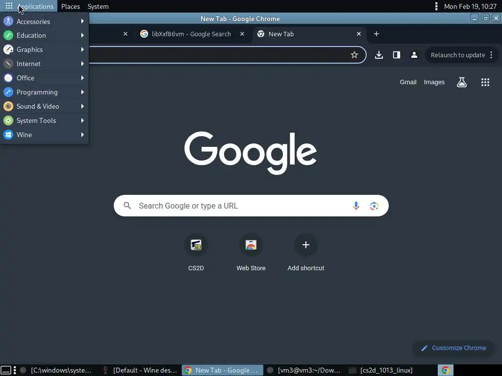This screenshot has width=502, height=376.
Task: Switch to libXxf86vm Google Search tab
Action: [x=191, y=34]
